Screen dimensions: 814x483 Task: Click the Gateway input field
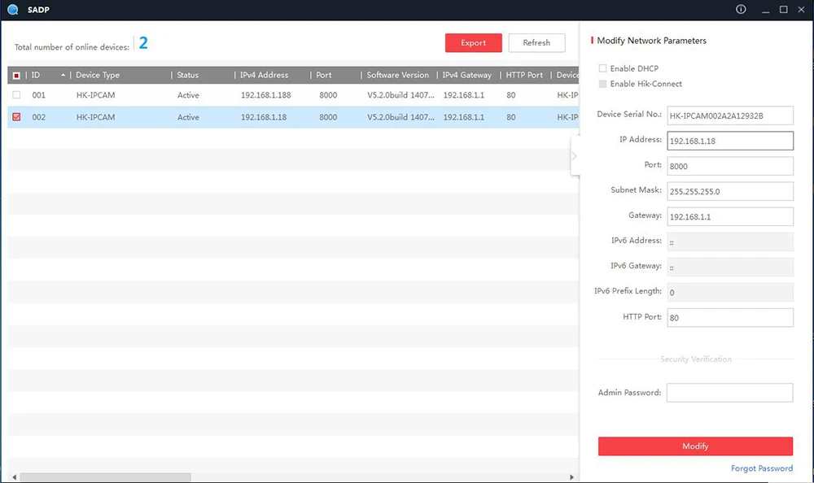pyautogui.click(x=730, y=217)
